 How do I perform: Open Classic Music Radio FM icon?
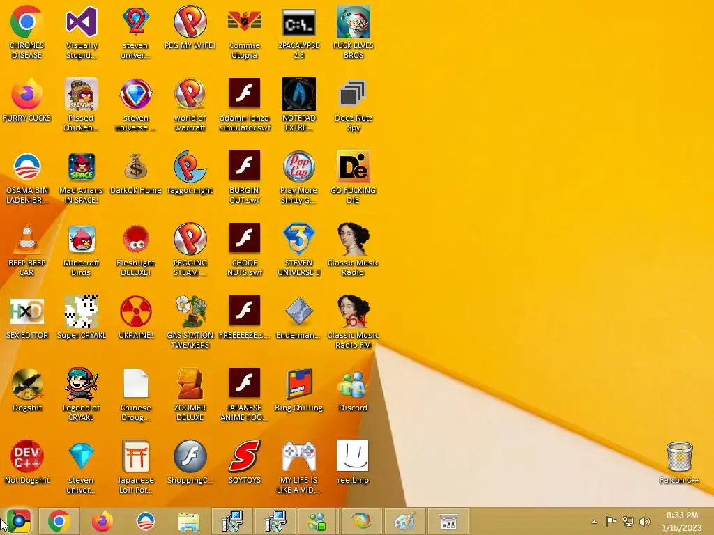(353, 311)
